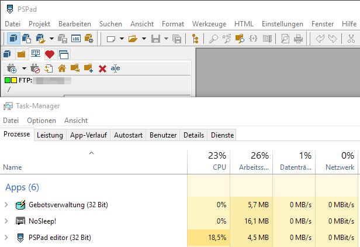Switch to Details tab

(x=193, y=135)
